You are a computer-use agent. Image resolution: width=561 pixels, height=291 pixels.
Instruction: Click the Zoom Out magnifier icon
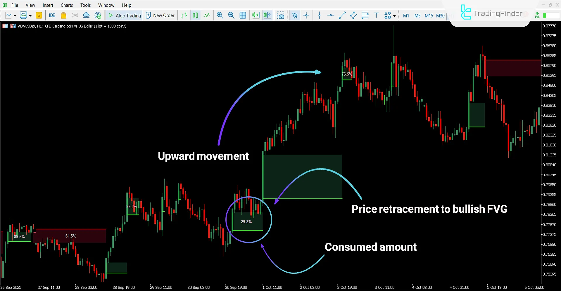click(x=231, y=15)
